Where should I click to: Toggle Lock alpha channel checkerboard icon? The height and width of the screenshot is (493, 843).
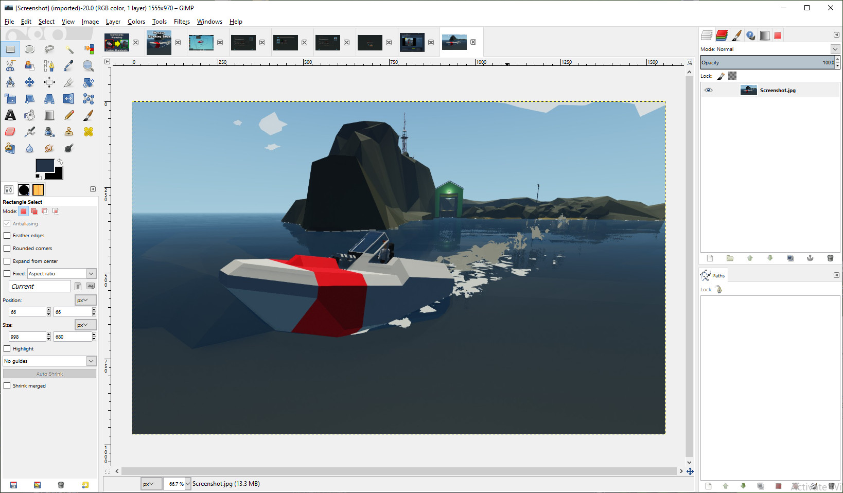[732, 76]
